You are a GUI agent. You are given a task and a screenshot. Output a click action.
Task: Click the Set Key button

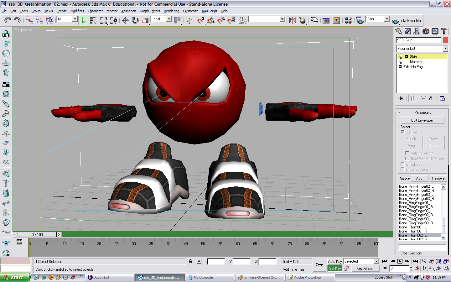point(335,269)
